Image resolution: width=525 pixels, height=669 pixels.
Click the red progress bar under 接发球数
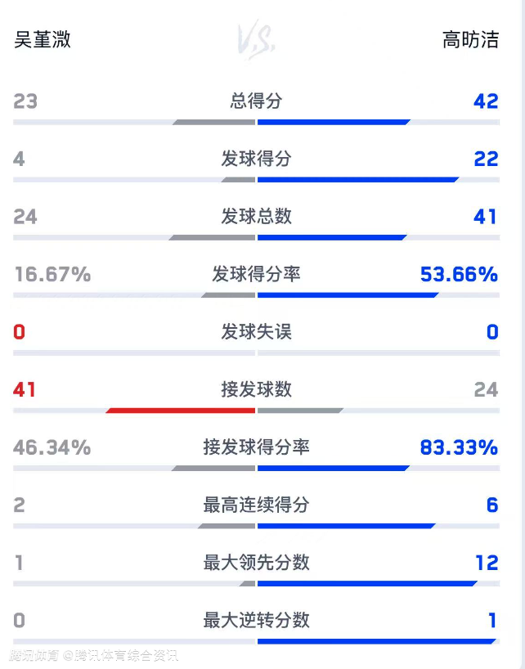pos(182,411)
